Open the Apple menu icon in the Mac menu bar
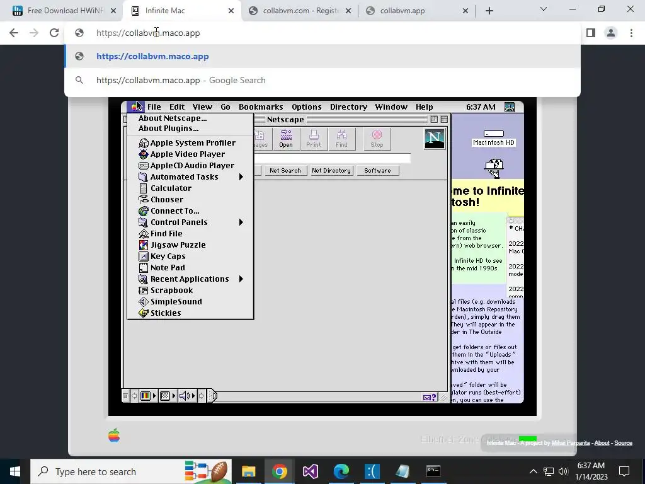The width and height of the screenshot is (645, 484). [135, 107]
